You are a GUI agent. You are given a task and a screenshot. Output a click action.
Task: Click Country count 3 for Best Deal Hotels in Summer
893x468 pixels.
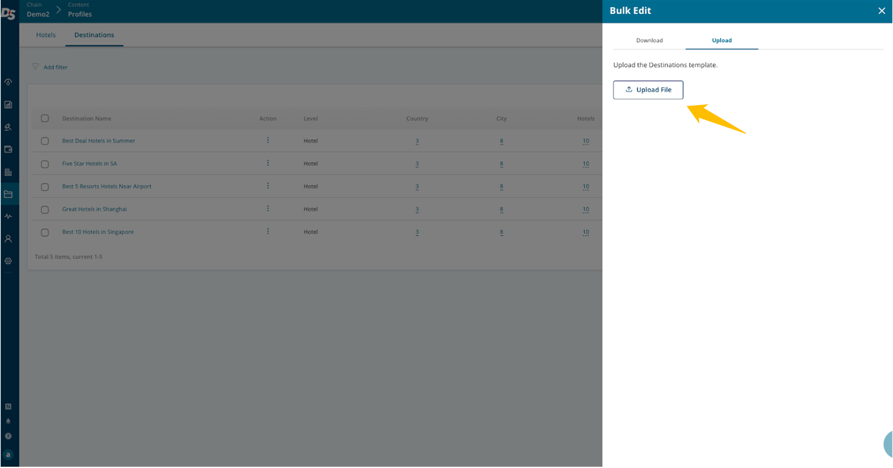417,141
